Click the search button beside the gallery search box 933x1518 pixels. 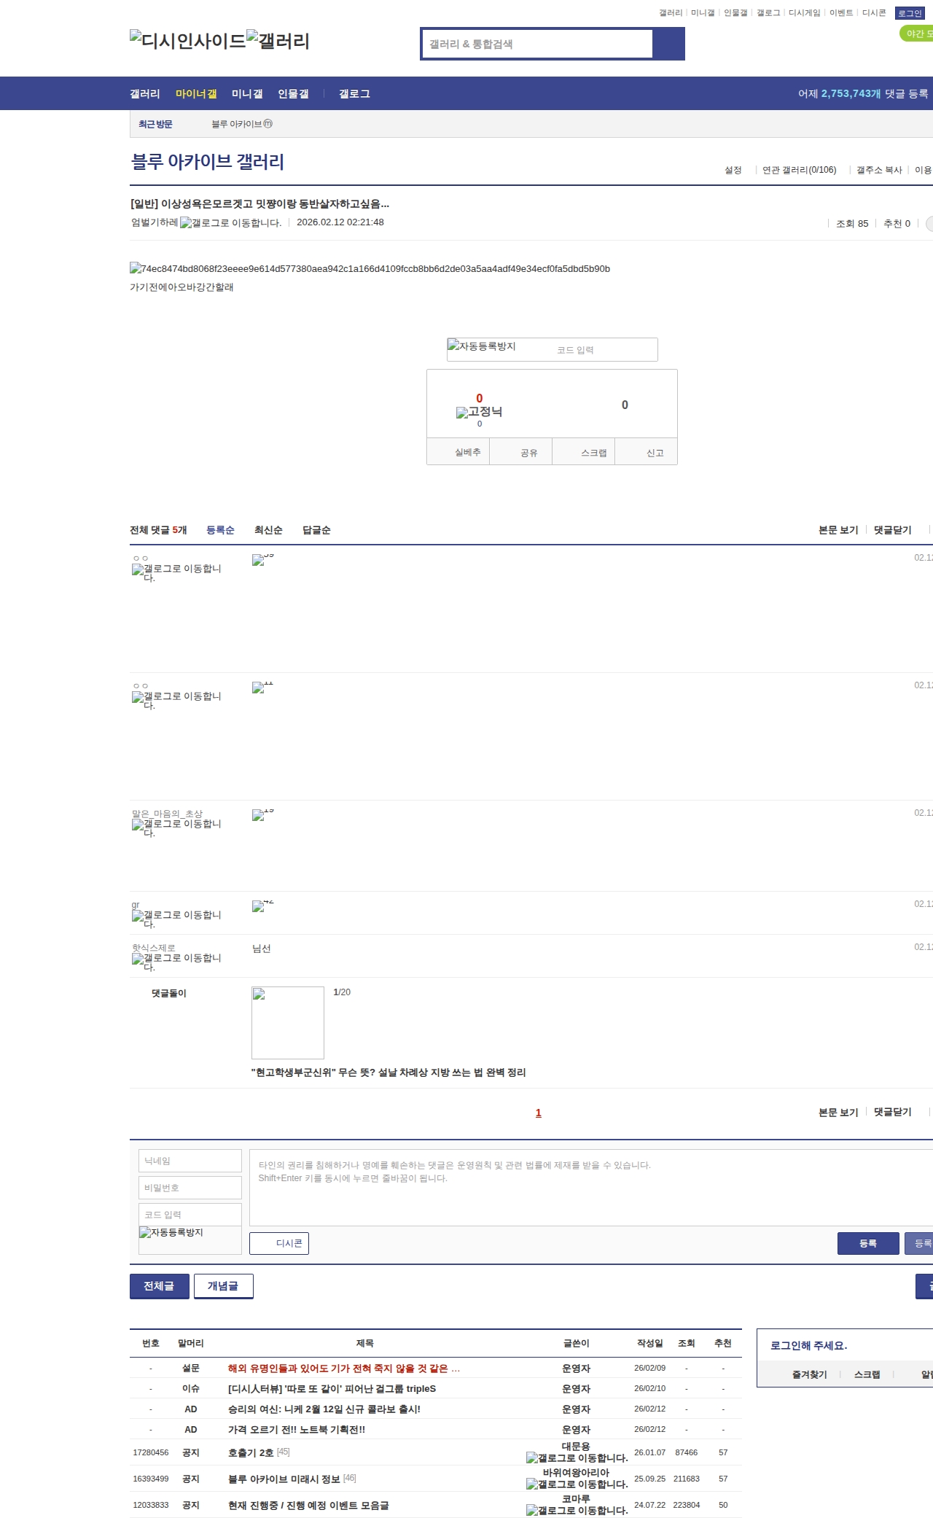(668, 44)
